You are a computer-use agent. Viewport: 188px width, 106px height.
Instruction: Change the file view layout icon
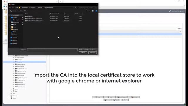(x=87, y=11)
